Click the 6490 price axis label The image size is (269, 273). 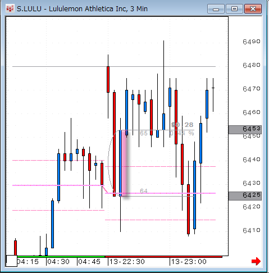pos(252,42)
